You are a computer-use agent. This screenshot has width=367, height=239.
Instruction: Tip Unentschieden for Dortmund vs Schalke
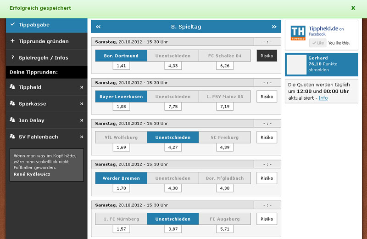coord(173,56)
